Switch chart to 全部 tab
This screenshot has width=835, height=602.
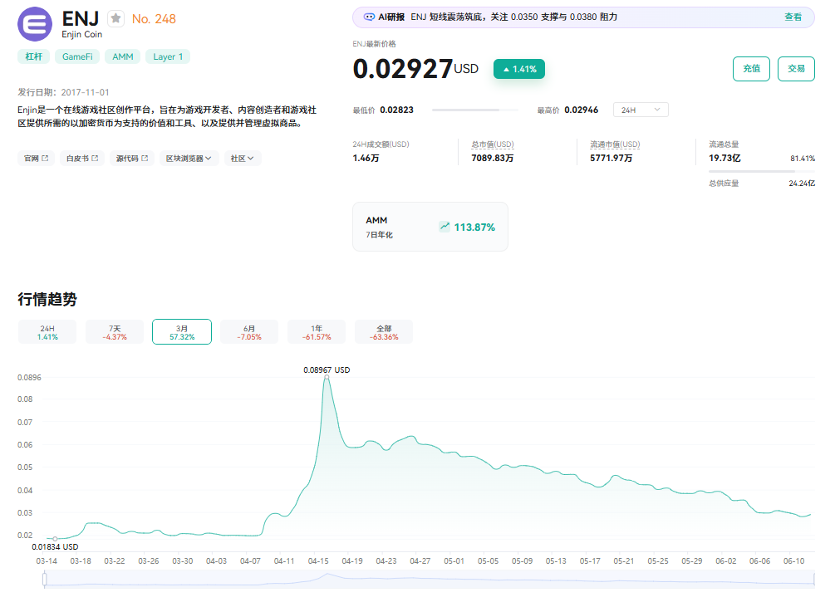coord(384,332)
